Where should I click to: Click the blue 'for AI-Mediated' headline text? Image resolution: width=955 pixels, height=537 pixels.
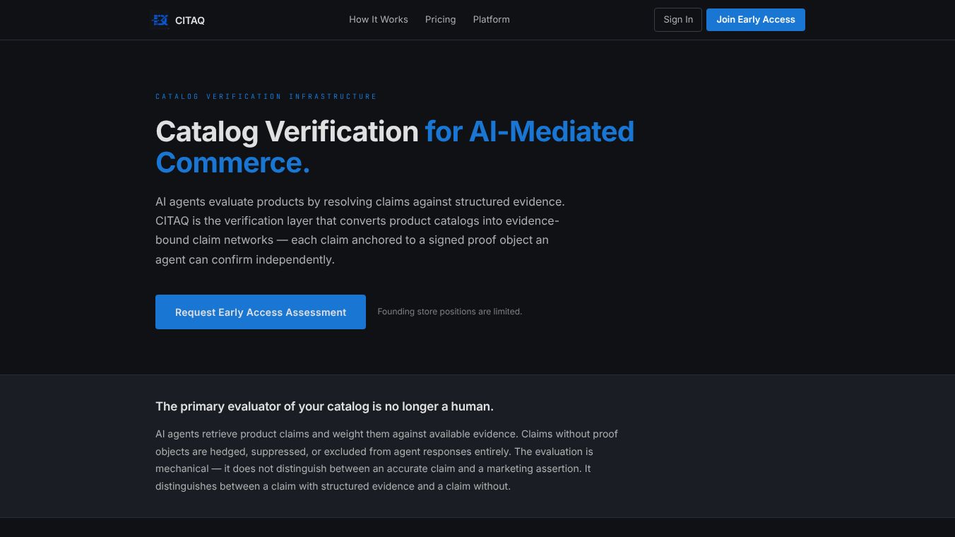pos(529,132)
